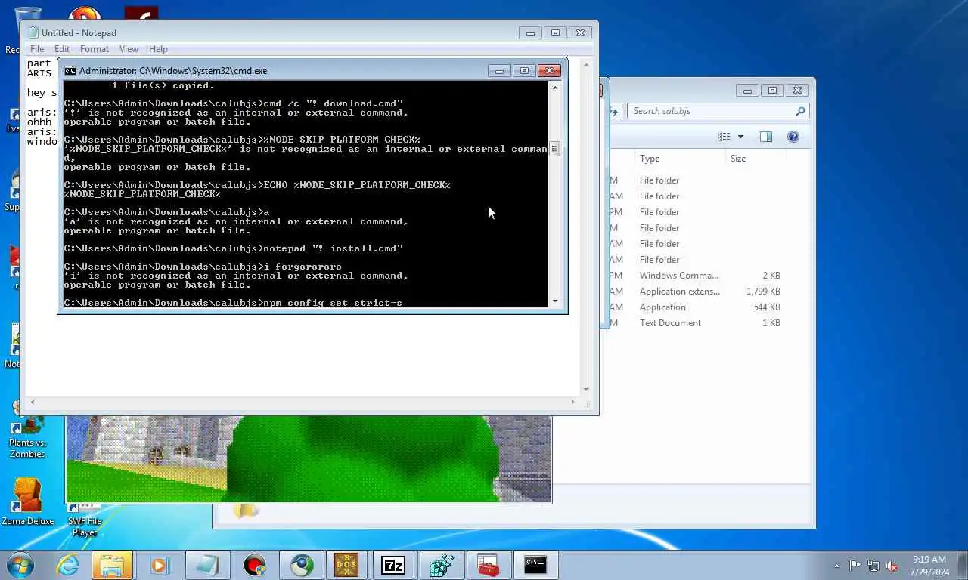Click the cmd window scrollbar thumb
Image resolution: width=968 pixels, height=580 pixels.
click(554, 149)
